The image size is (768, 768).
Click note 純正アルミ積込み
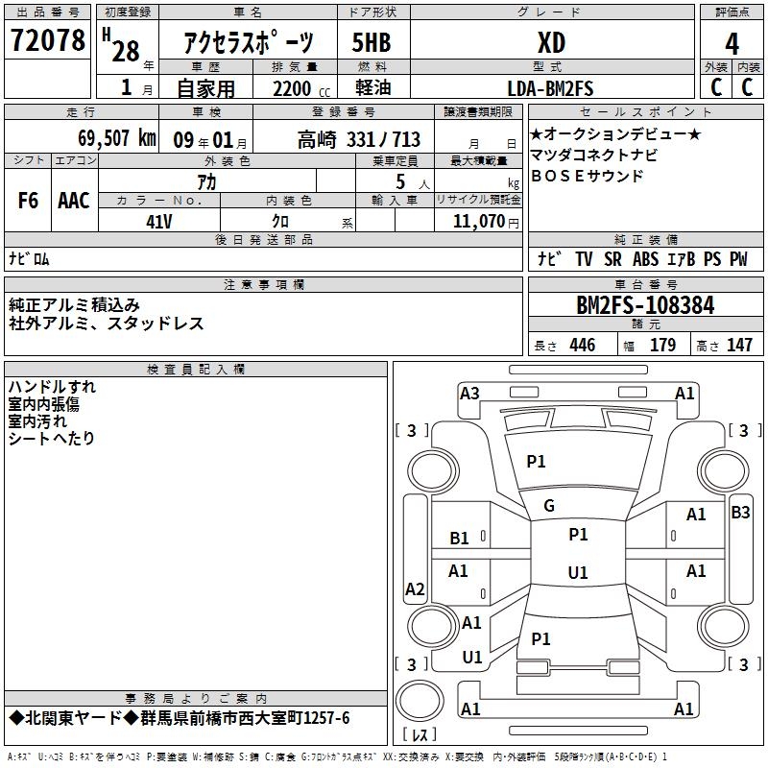[75, 305]
